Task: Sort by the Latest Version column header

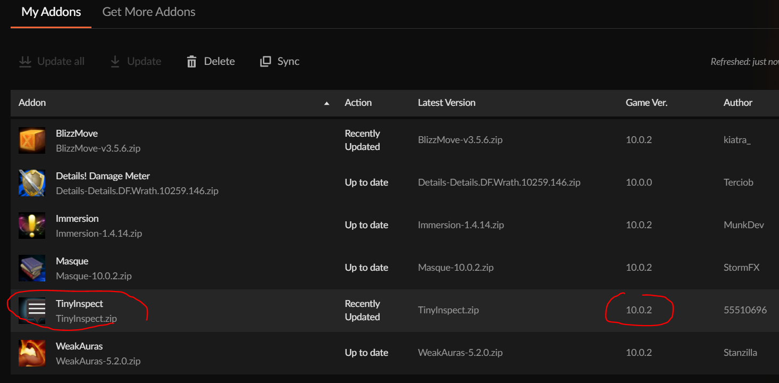Action: coord(446,103)
